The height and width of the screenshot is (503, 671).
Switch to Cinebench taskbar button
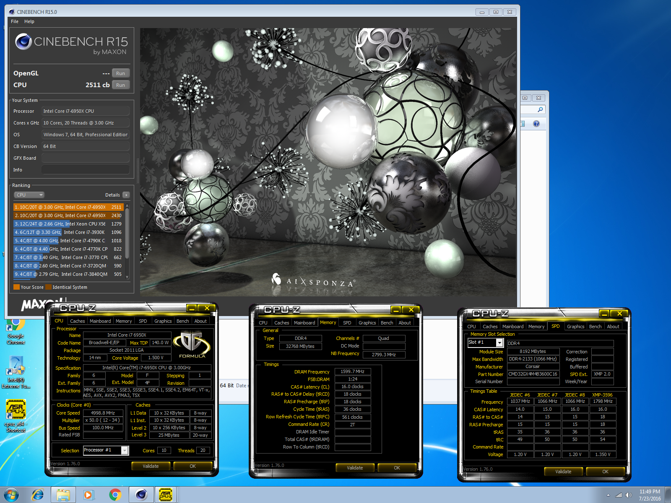(x=141, y=495)
